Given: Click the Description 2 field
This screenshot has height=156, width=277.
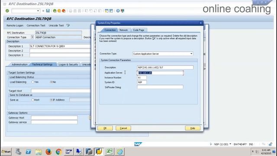Looking at the screenshot, I should [x=60, y=51].
